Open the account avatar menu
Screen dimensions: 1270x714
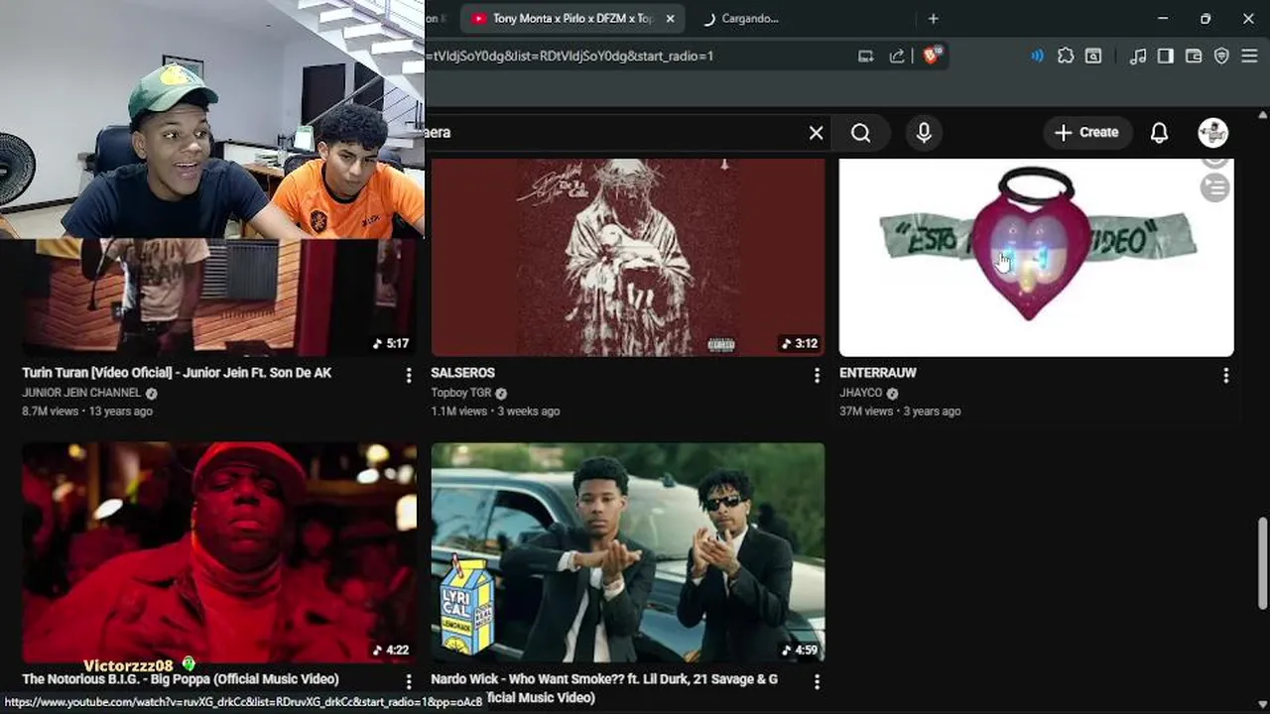(x=1212, y=133)
